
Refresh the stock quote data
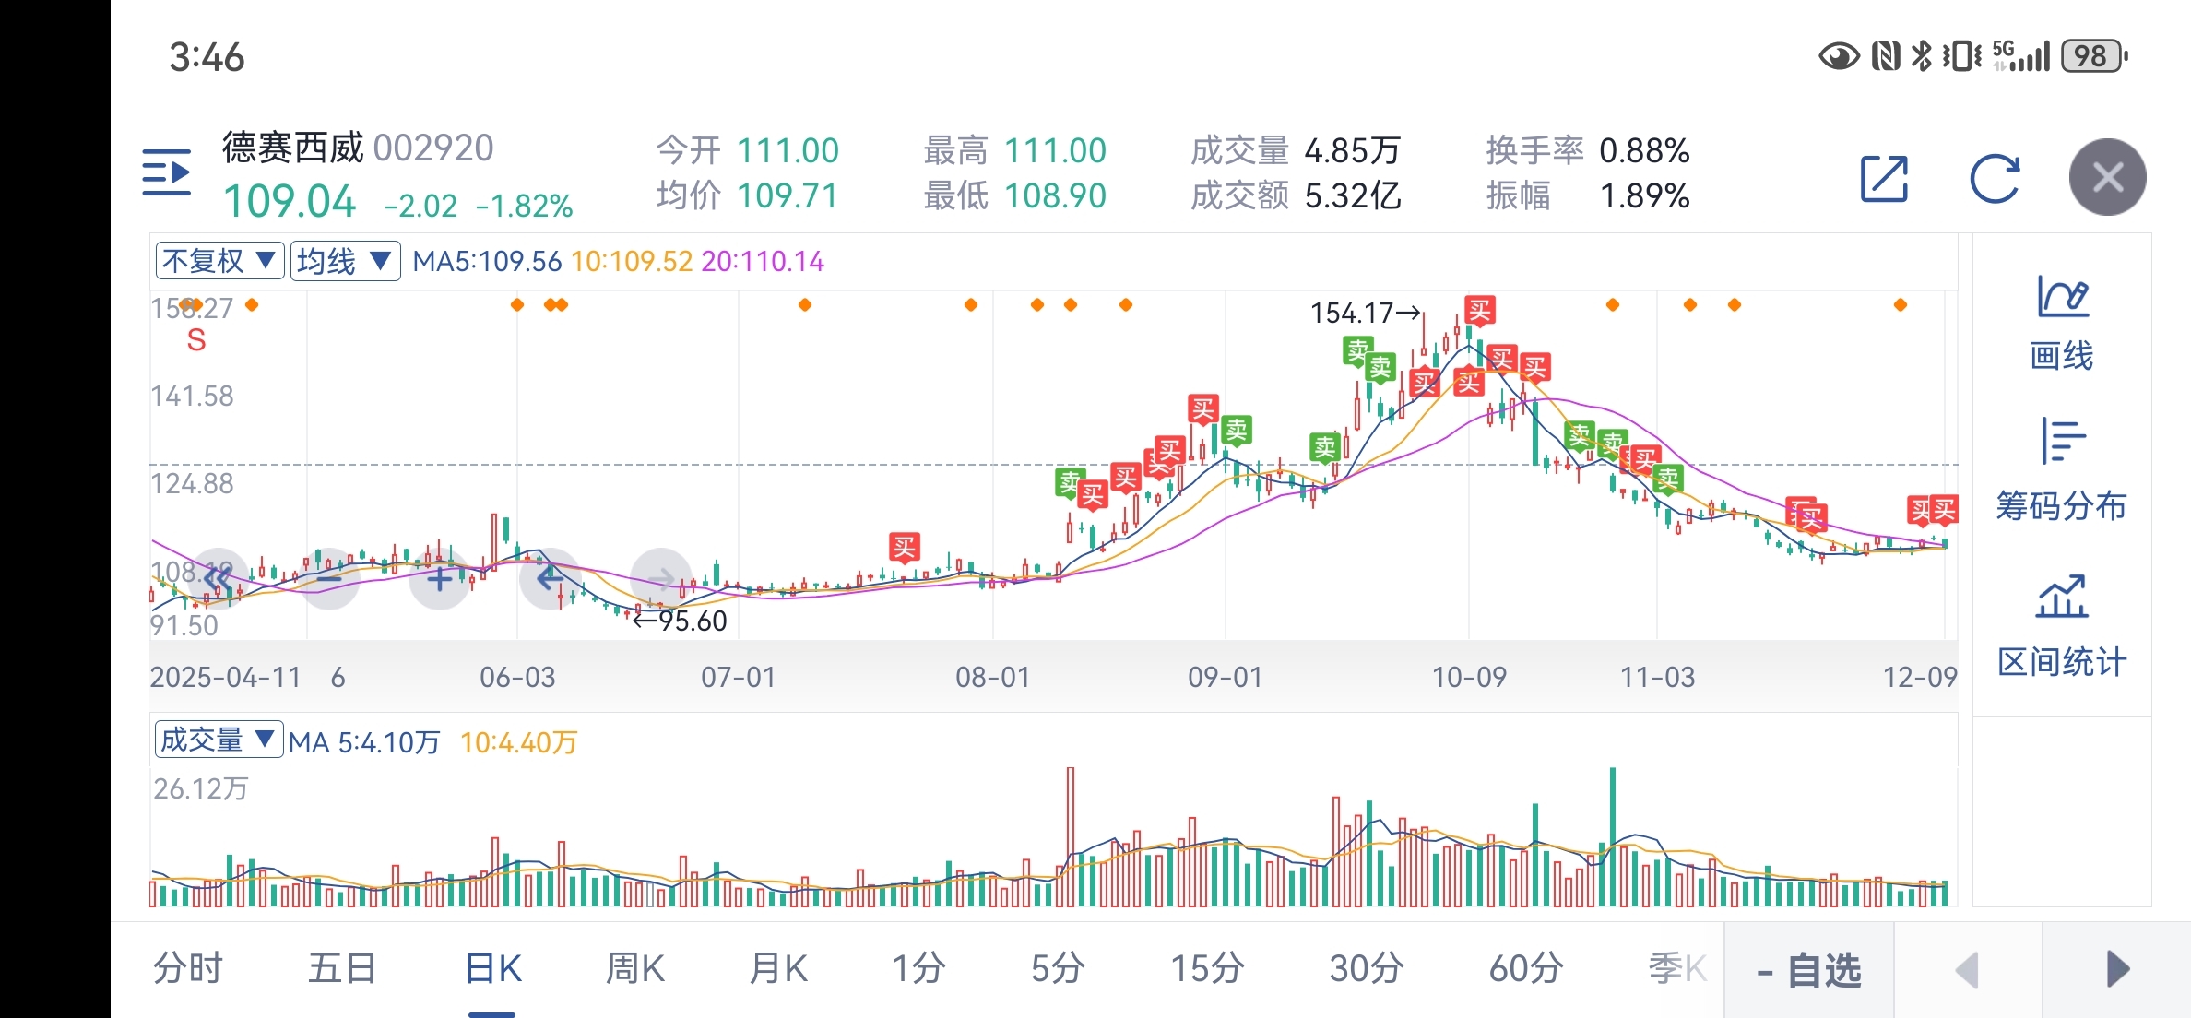click(1995, 178)
